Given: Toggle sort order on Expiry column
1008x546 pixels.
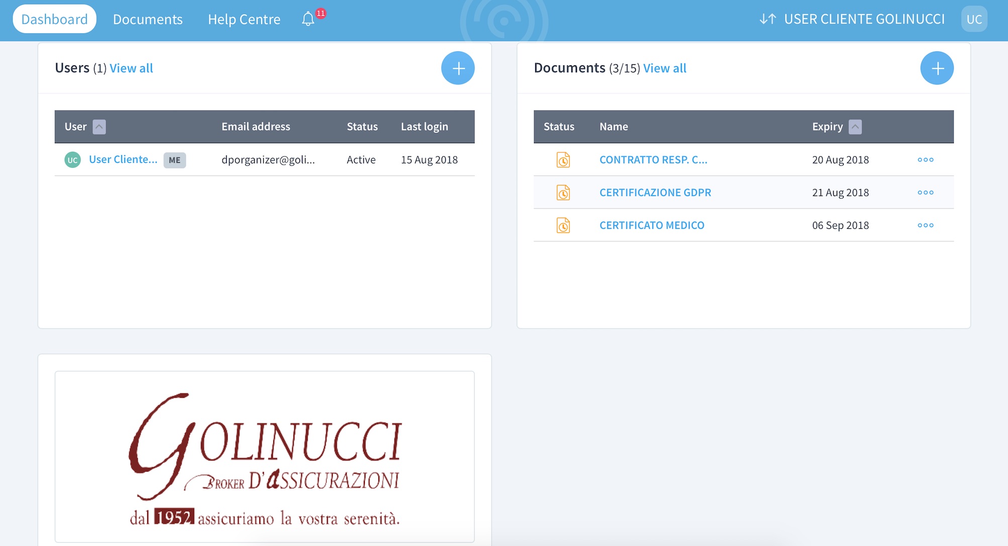Looking at the screenshot, I should (x=855, y=127).
